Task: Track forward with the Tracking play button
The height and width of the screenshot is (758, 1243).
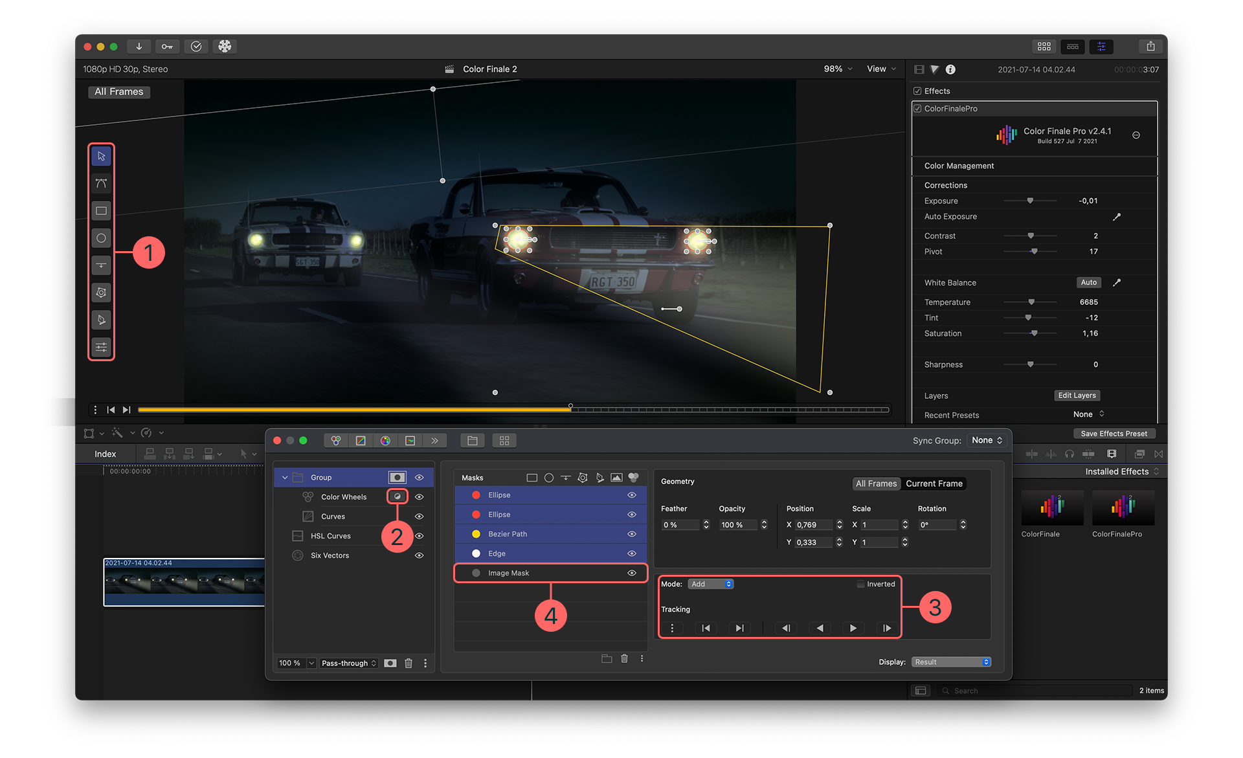Action: (x=853, y=628)
